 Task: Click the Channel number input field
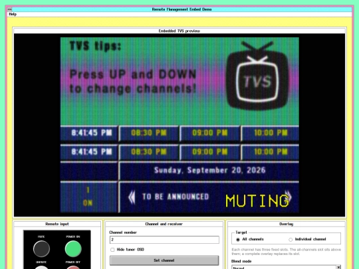[x=164, y=240]
